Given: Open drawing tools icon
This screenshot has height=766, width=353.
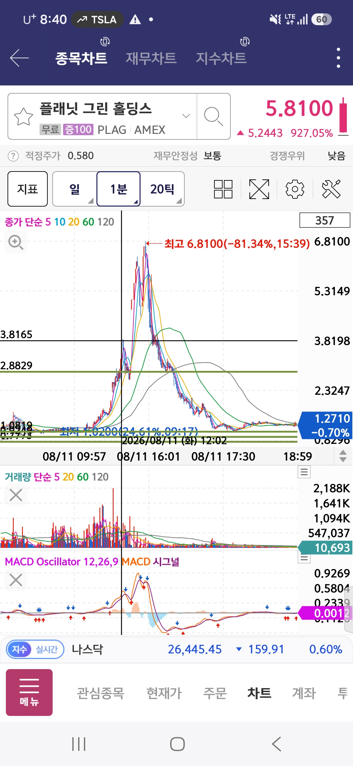Looking at the screenshot, I should (331, 189).
